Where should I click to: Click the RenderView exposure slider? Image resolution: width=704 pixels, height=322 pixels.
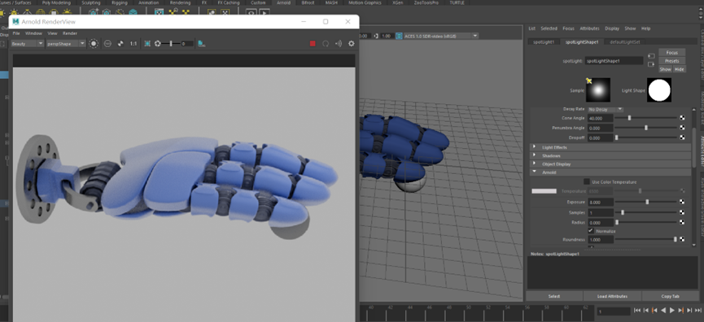click(171, 43)
